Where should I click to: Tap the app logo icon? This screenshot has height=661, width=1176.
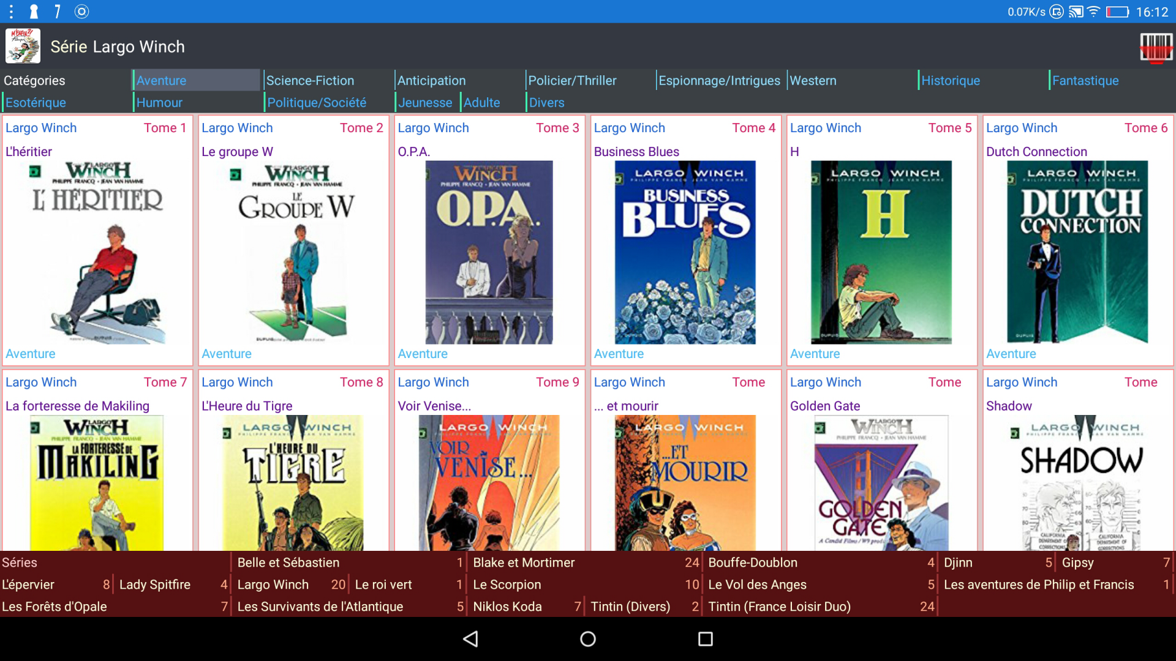click(23, 46)
